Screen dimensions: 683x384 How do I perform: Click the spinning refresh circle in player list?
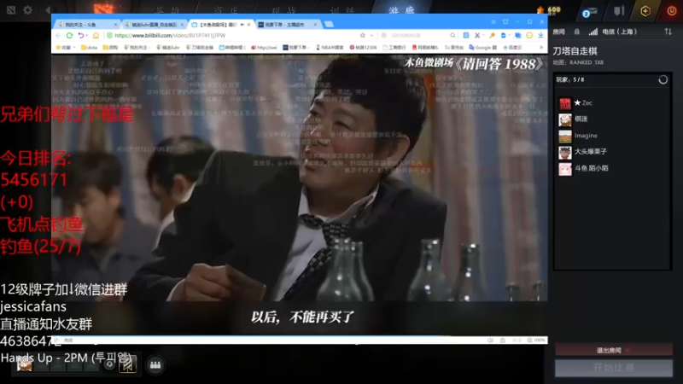tap(663, 79)
